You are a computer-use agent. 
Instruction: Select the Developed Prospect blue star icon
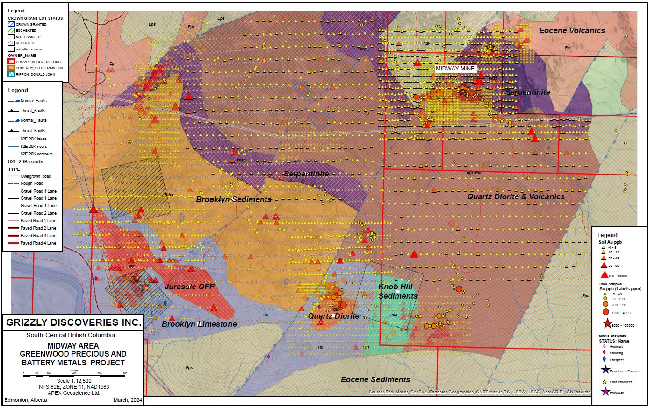click(605, 370)
